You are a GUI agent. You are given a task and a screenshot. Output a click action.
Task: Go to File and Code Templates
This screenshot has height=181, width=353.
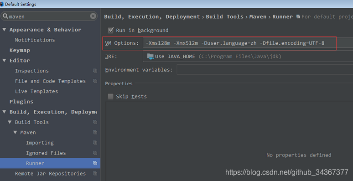pos(50,81)
